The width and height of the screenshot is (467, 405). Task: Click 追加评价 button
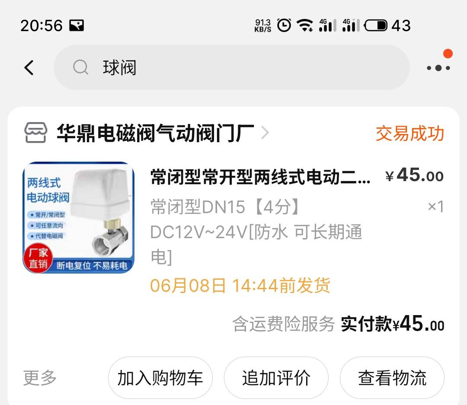(276, 378)
